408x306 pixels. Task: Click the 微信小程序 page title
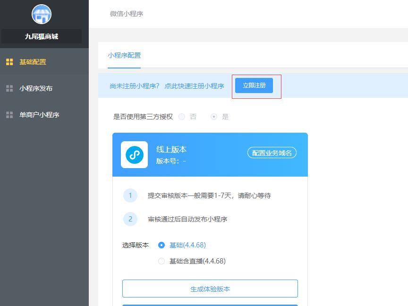pos(127,14)
